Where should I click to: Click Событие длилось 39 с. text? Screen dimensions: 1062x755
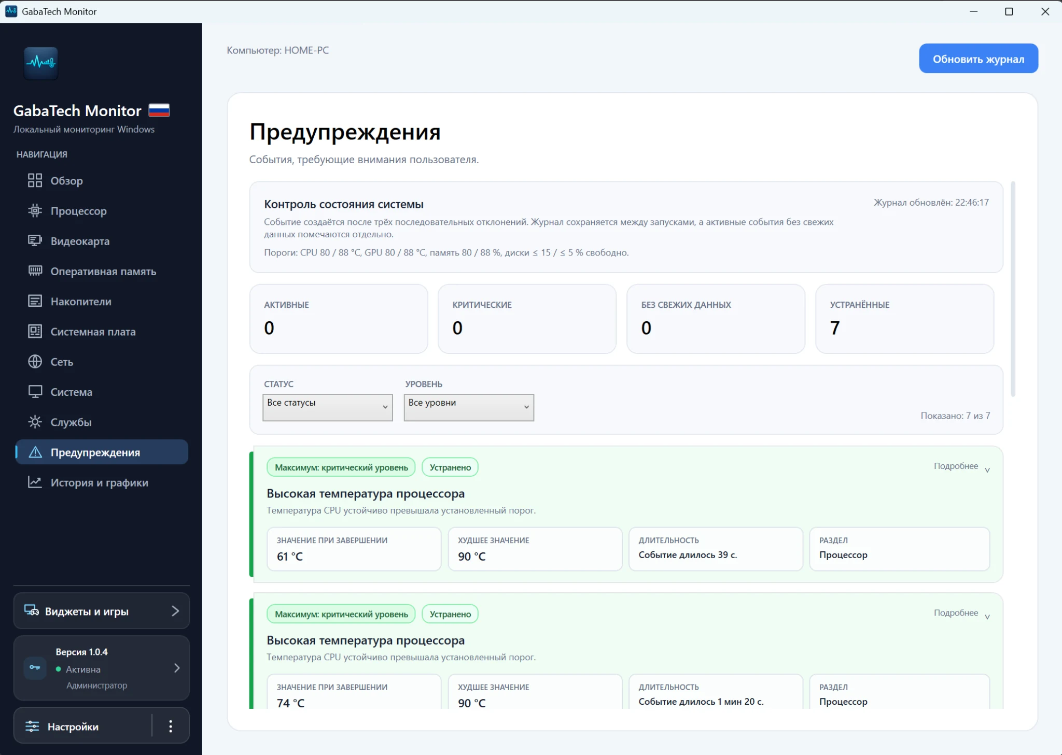pos(688,554)
